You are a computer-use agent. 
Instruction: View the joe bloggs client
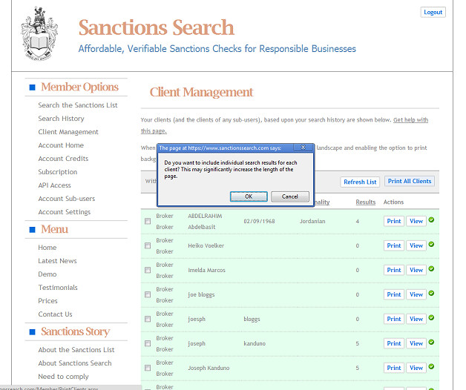pos(416,294)
